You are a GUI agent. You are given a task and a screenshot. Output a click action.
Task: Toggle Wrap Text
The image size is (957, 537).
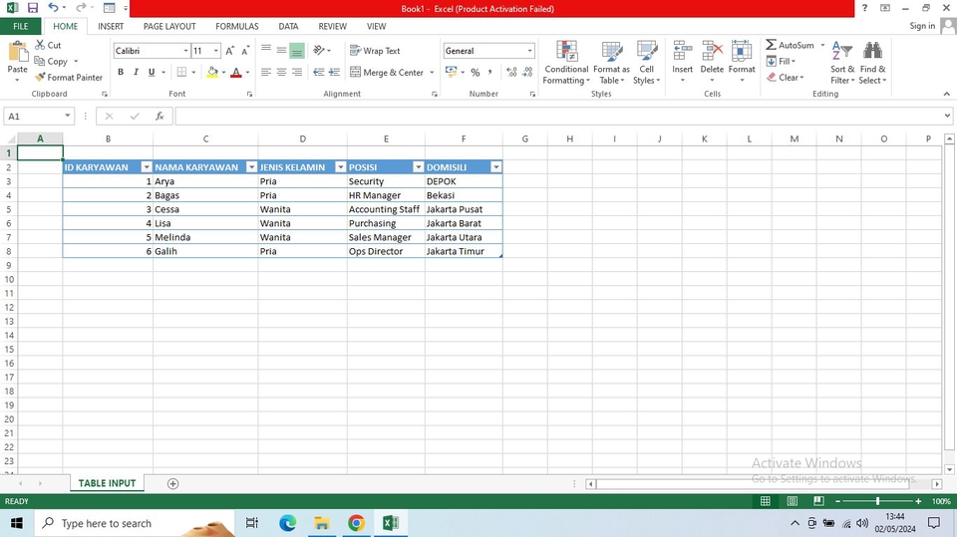point(375,51)
